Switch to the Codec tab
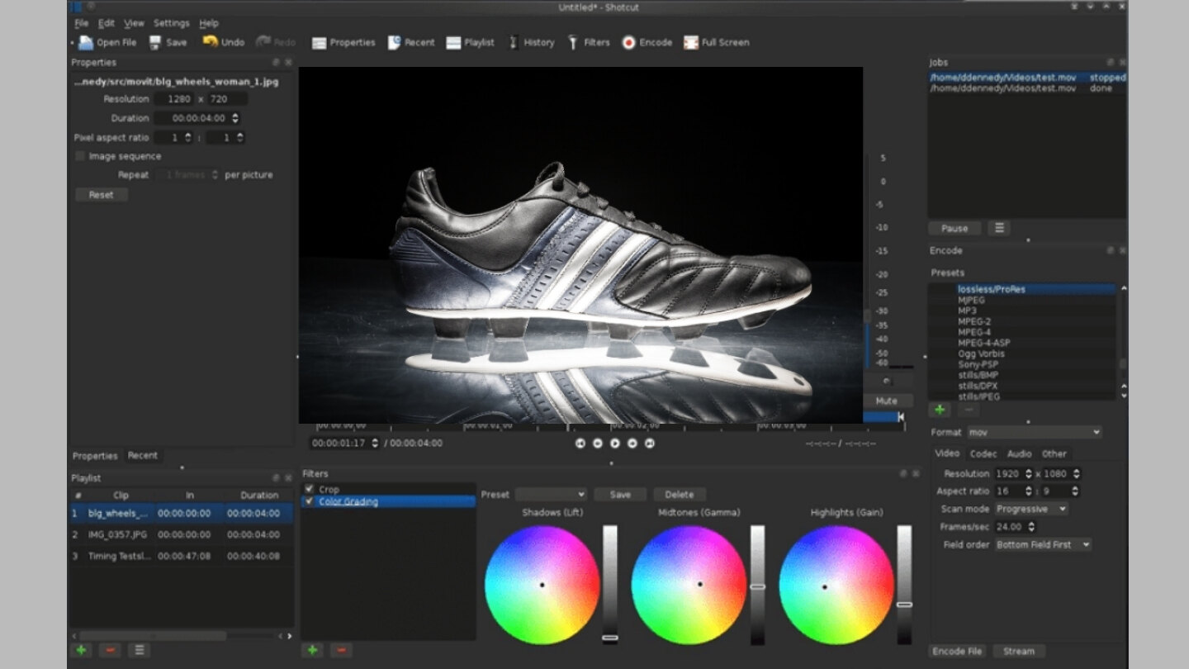Screen dimensions: 1189x669 point(983,454)
